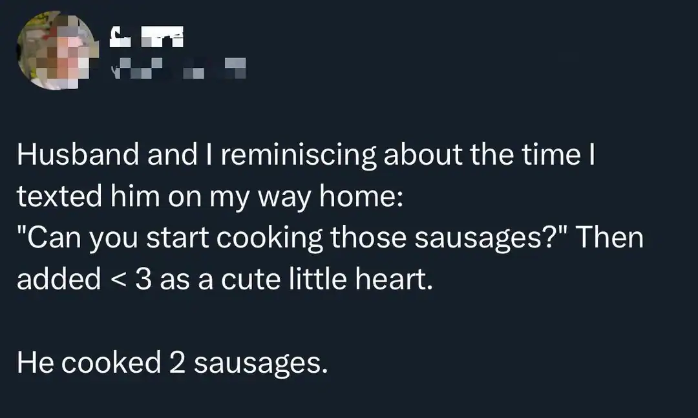This screenshot has width=698, height=418.
Task: Click the word "sausages?" in the quote
Action: coord(491,238)
